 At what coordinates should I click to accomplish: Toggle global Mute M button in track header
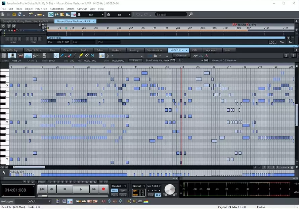(13, 26)
